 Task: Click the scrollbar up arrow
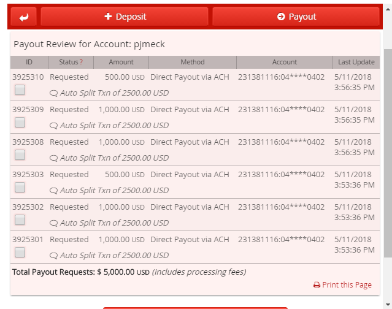pos(388,9)
